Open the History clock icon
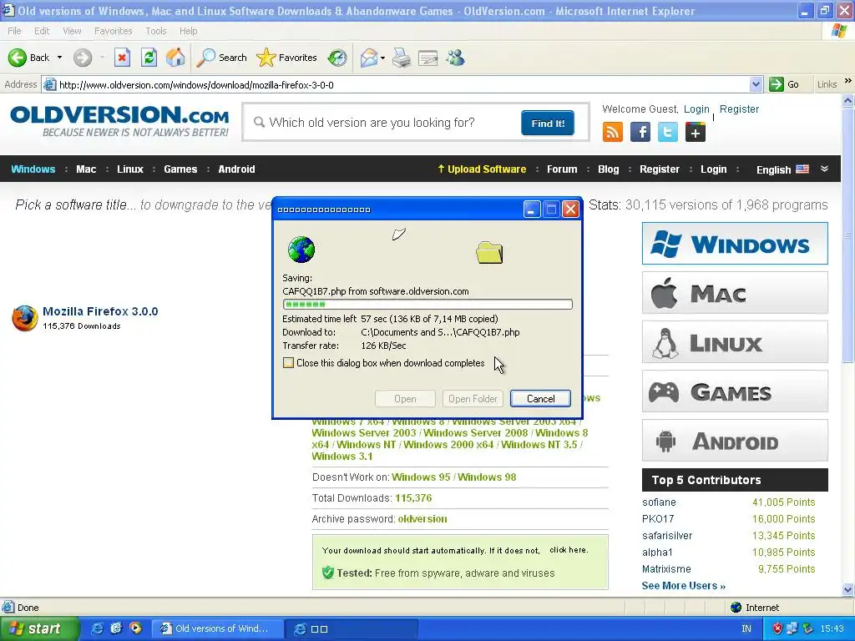Screen dimensions: 855x641 [337, 58]
